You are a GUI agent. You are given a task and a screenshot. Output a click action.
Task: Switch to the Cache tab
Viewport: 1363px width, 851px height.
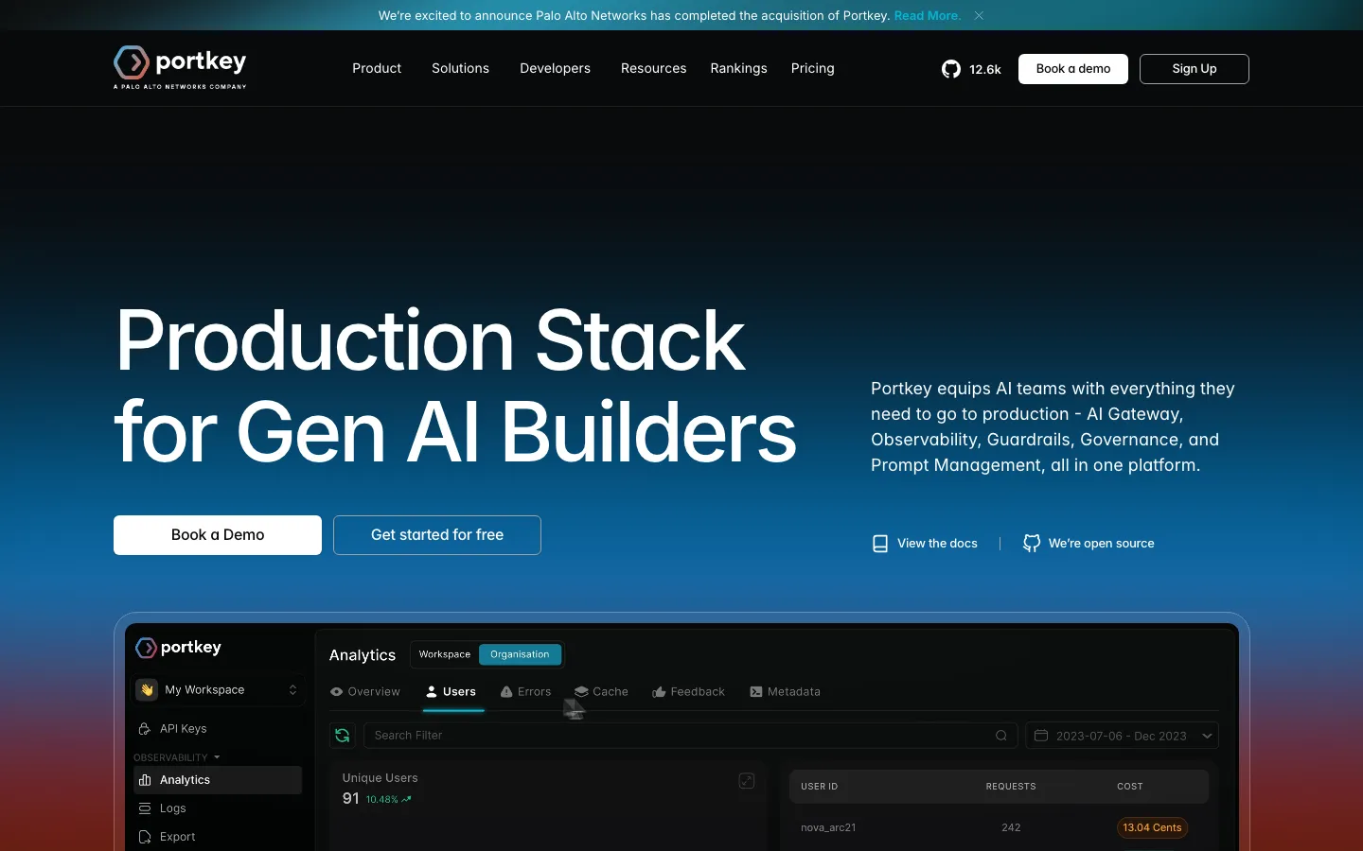(601, 692)
